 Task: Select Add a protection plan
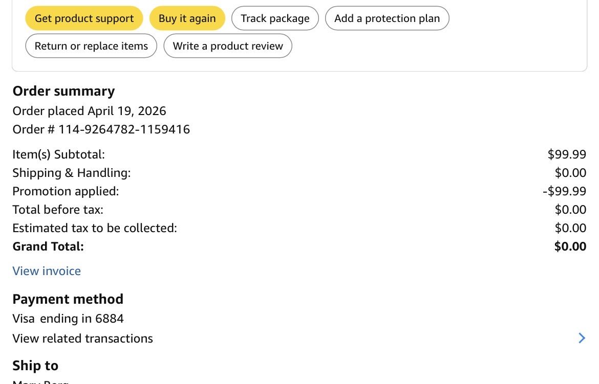tap(387, 18)
